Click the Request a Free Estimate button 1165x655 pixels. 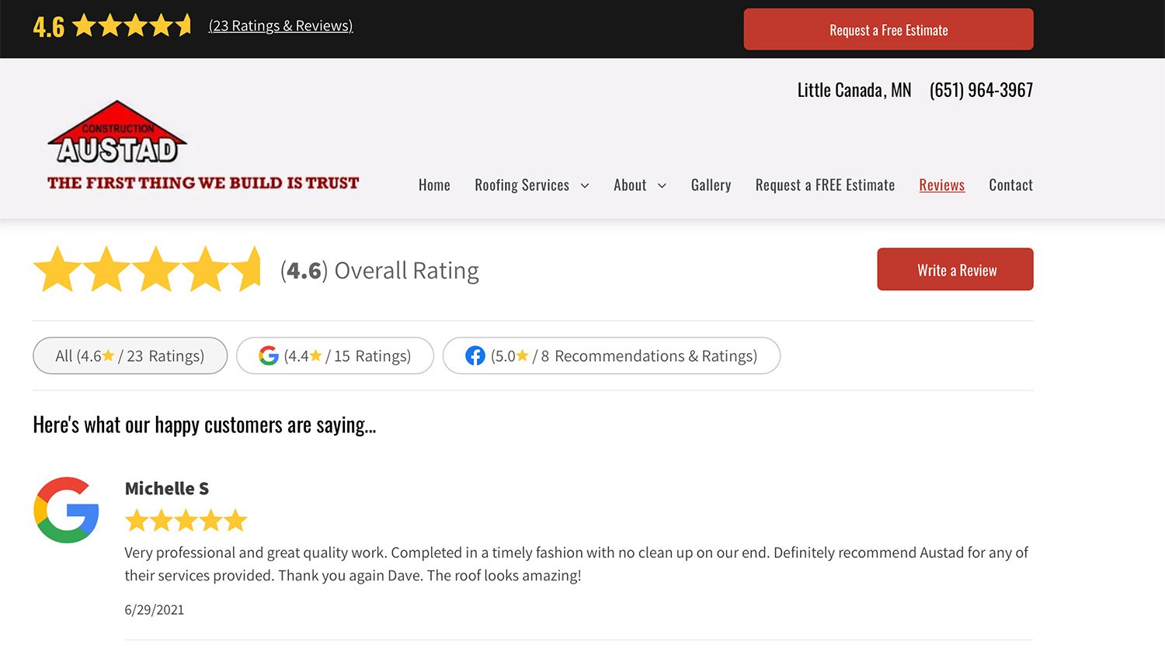coord(889,29)
